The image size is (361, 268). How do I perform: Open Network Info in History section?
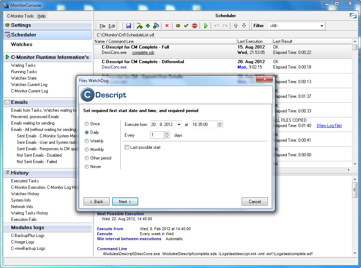pos(22,207)
